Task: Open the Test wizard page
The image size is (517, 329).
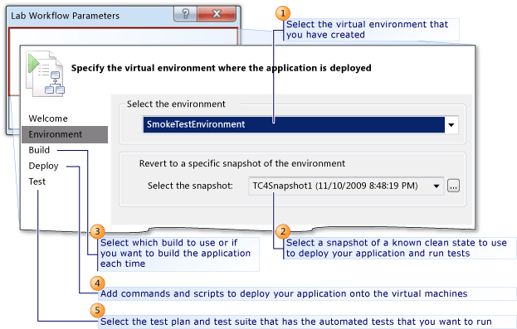Action: point(37,181)
